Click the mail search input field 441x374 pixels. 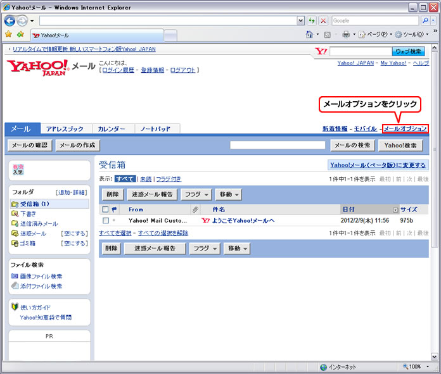tap(278, 146)
